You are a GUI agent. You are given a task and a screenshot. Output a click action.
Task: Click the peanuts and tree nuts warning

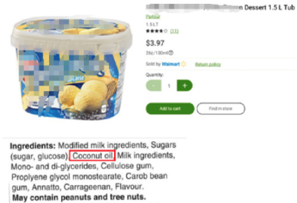coord(79,198)
